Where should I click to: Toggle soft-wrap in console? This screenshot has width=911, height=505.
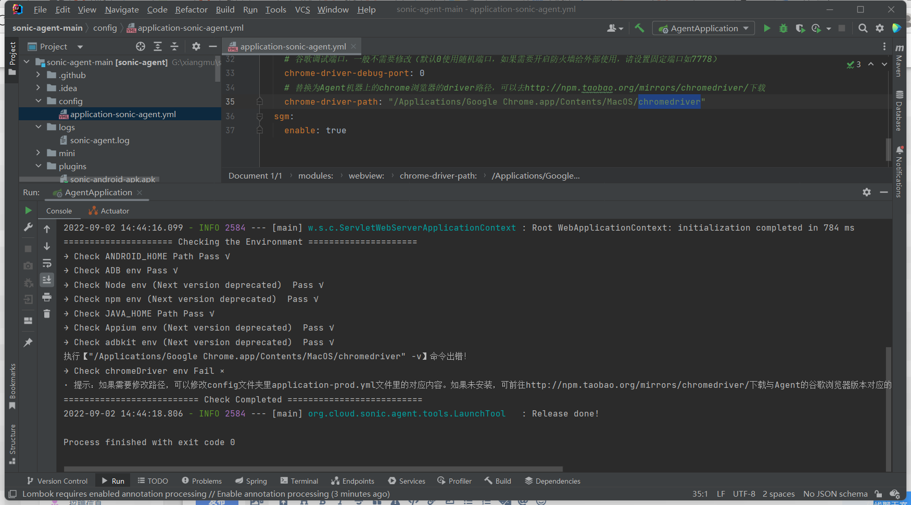[47, 263]
